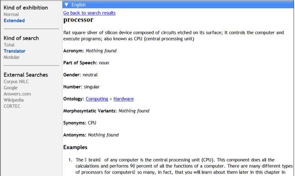The width and height of the screenshot is (295, 176).
Task: Open the Wikipedia external search
Action: click(x=14, y=100)
